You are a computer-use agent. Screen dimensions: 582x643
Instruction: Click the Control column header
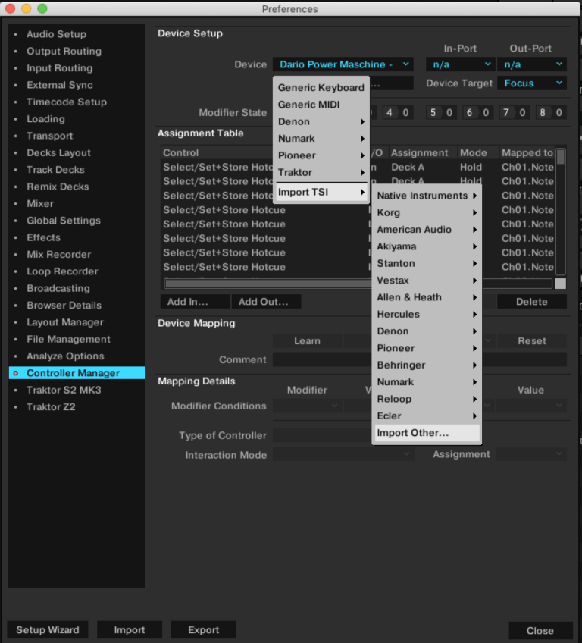pyautogui.click(x=181, y=153)
